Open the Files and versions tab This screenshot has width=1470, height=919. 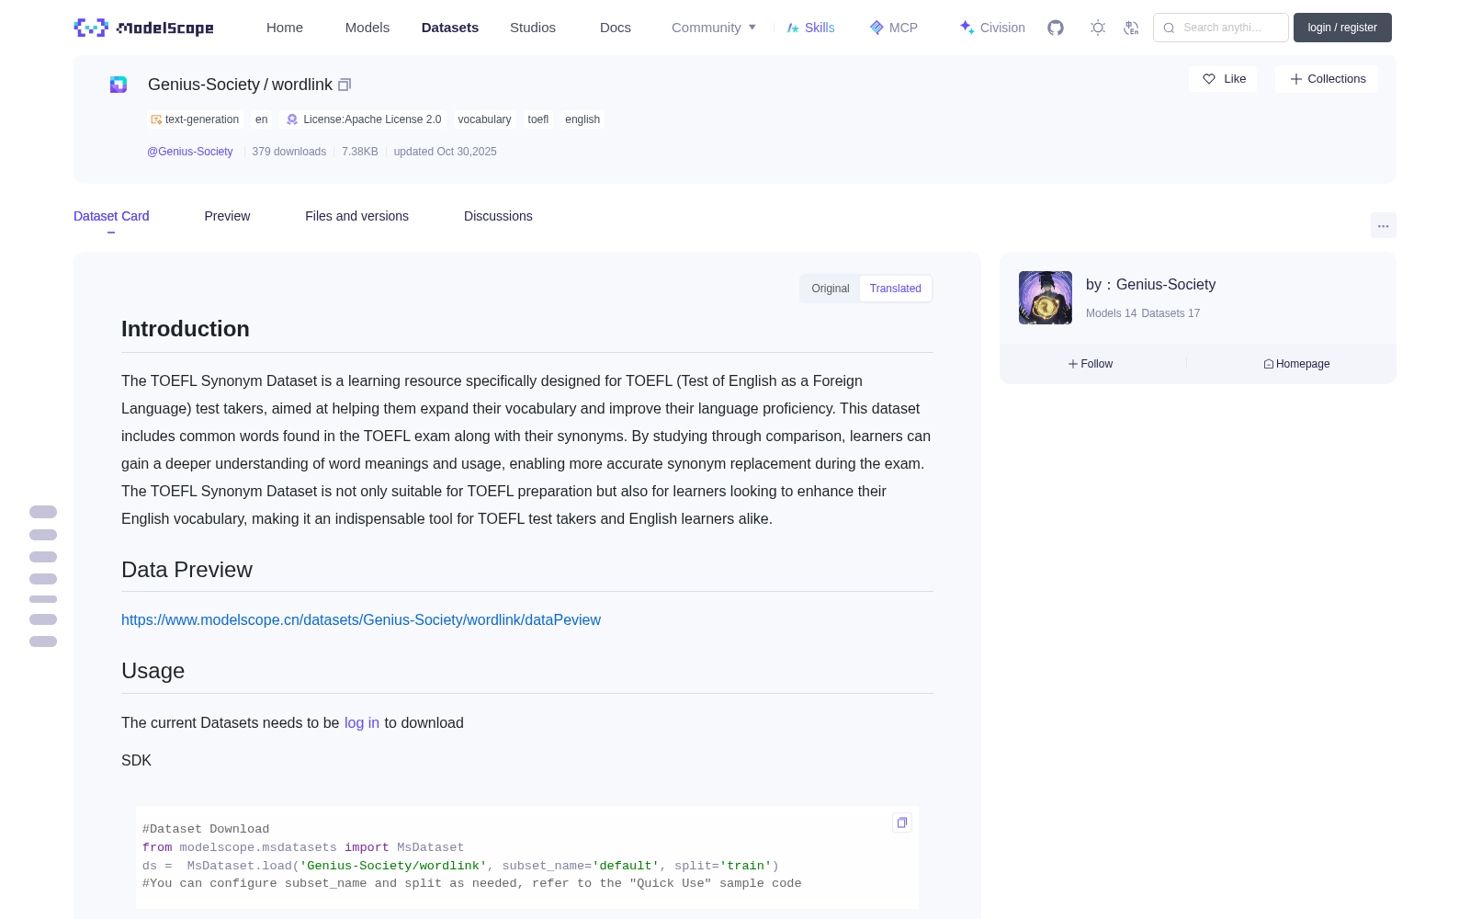[356, 216]
